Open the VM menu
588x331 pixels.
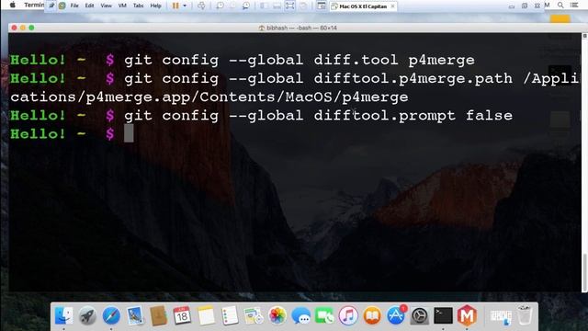122,6
